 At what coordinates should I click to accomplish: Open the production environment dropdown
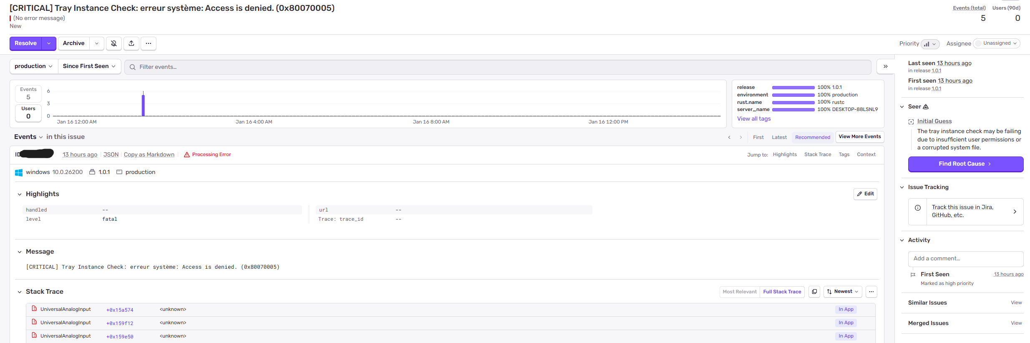coord(33,66)
